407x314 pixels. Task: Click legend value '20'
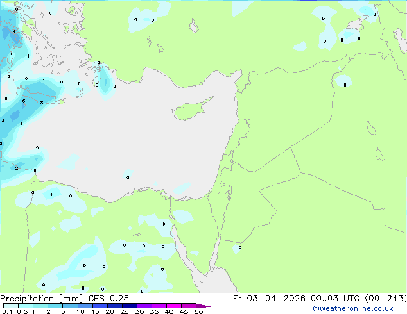pyautogui.click(x=110, y=311)
